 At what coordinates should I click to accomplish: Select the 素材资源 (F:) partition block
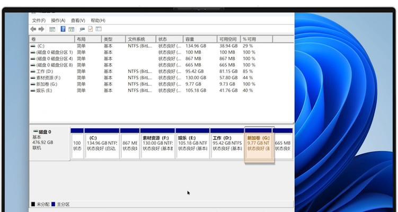(x=157, y=144)
